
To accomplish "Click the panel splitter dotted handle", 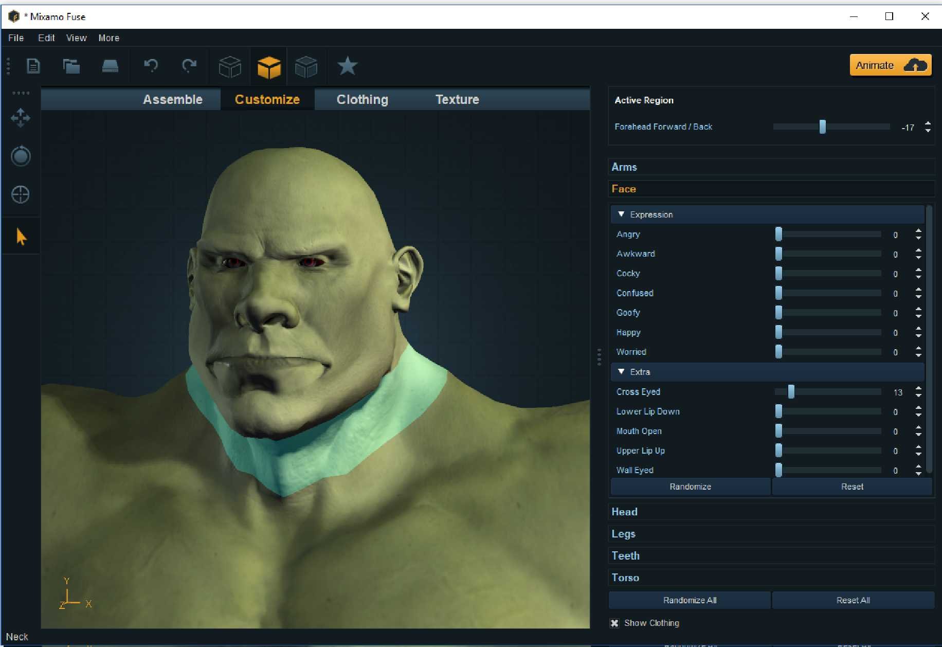I will click(x=599, y=357).
